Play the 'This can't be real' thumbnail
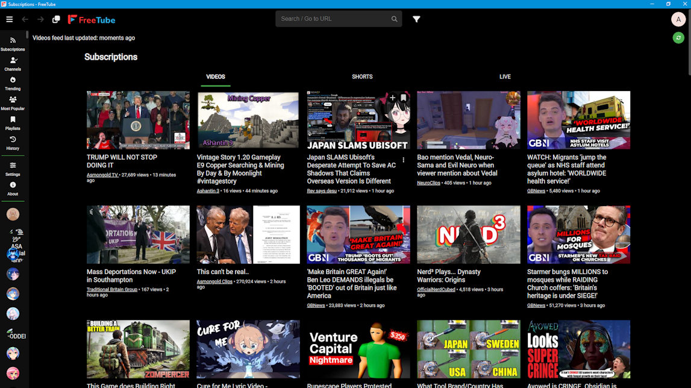The height and width of the screenshot is (388, 691). 248,234
